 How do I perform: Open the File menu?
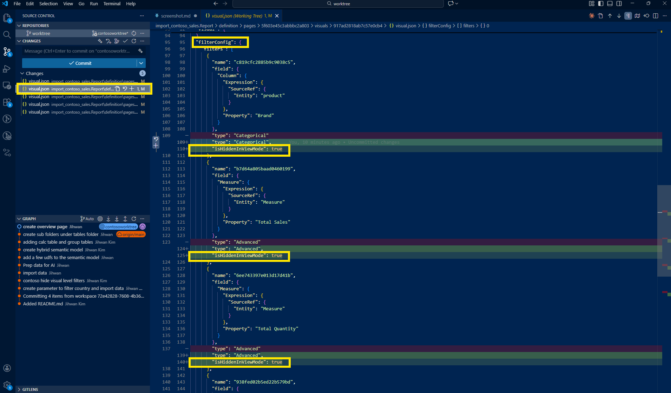(17, 4)
